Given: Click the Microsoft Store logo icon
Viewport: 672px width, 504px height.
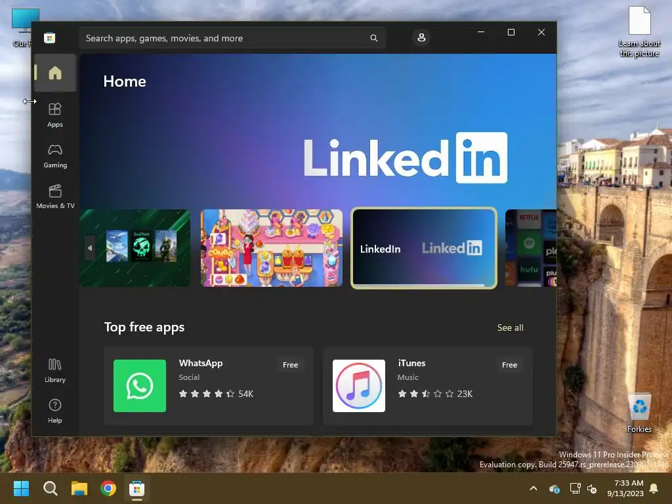Looking at the screenshot, I should coord(49,37).
